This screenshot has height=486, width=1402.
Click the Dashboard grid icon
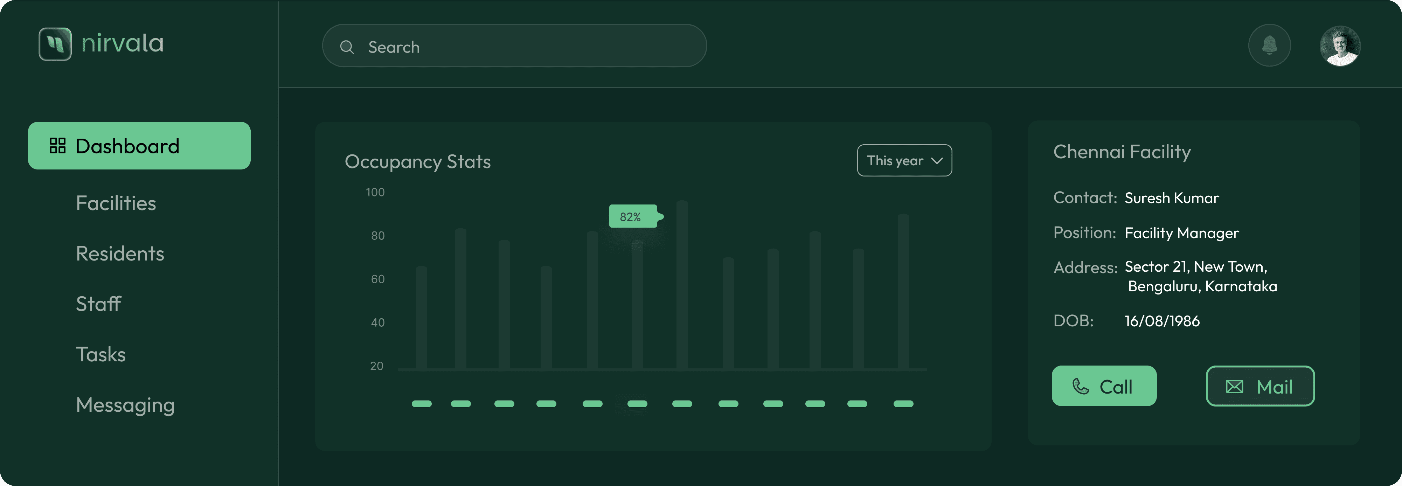[58, 146]
